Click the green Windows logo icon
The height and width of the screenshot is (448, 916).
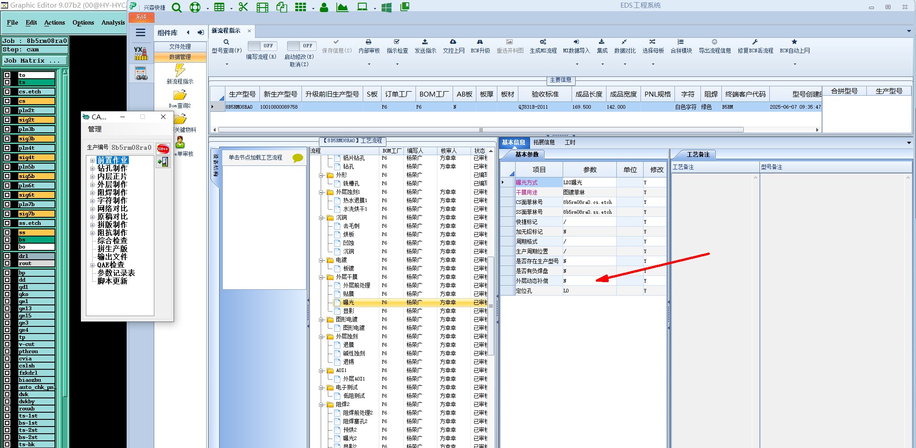point(386,7)
